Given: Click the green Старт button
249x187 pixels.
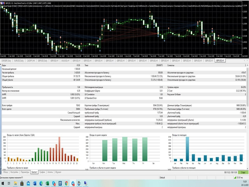Looking at the screenshot, I should [x=243, y=172].
